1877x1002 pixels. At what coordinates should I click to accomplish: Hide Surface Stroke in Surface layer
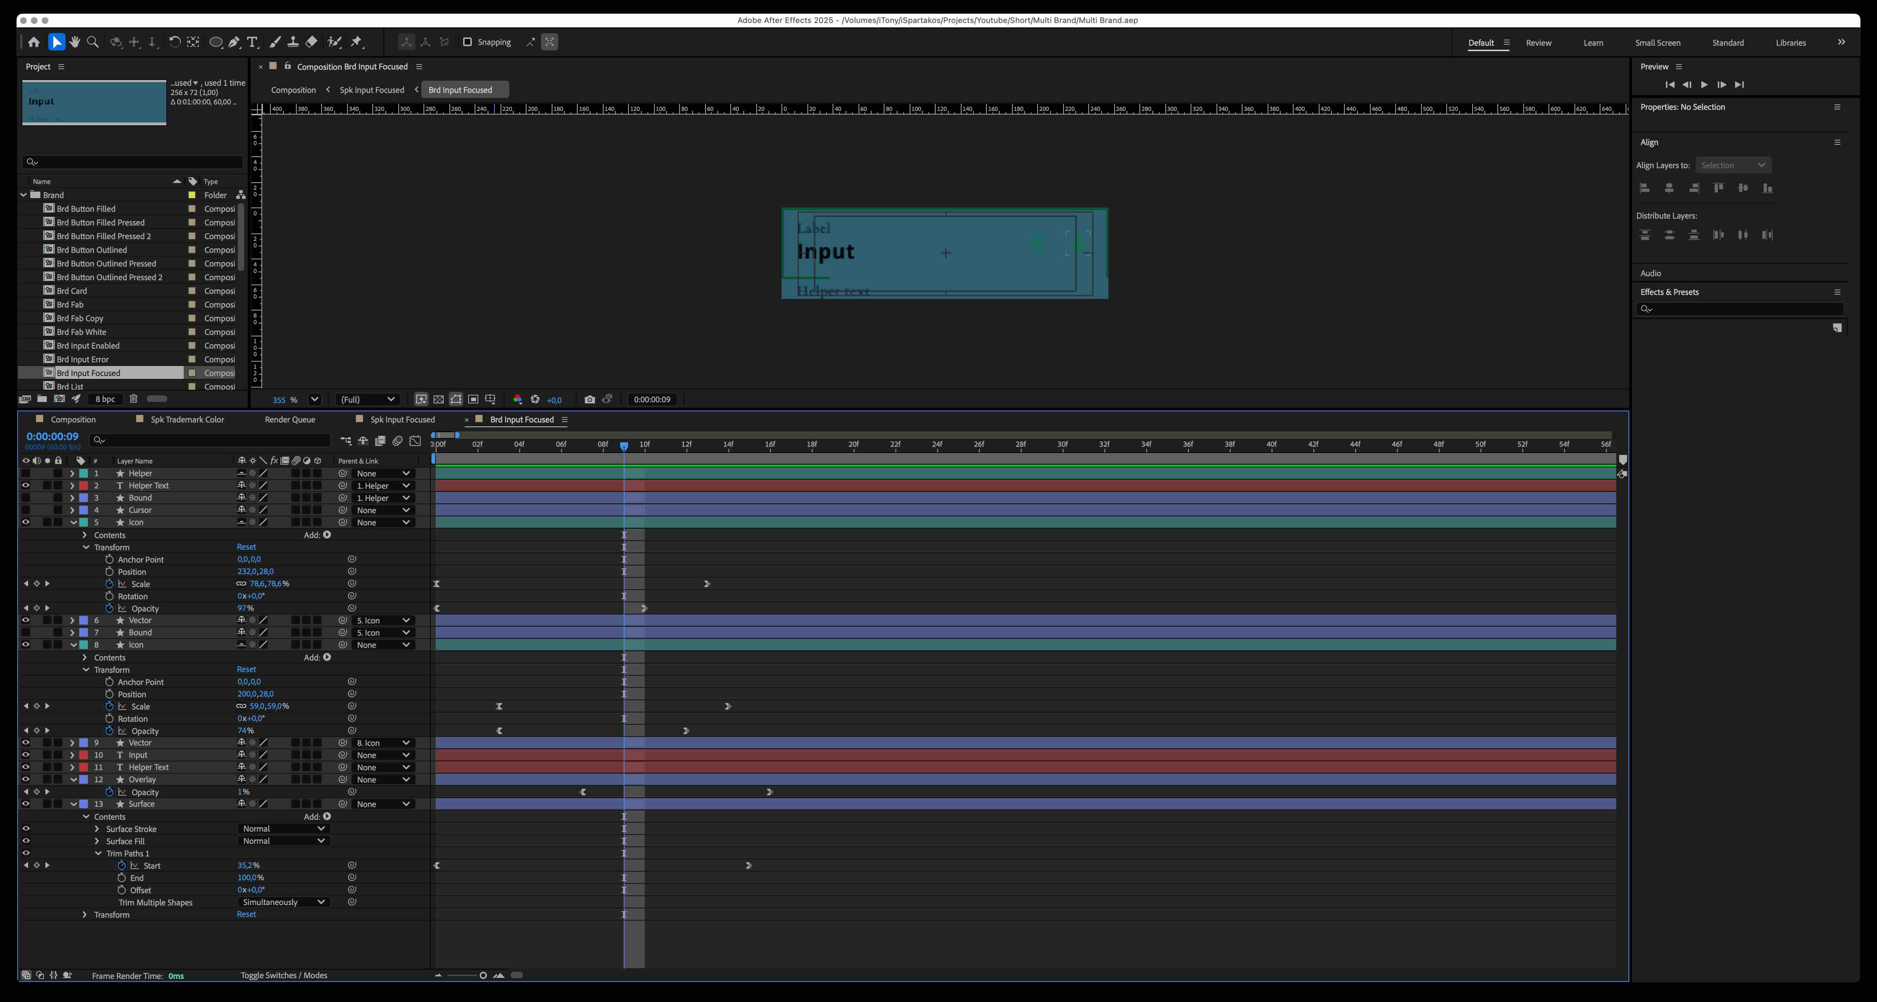(26, 828)
